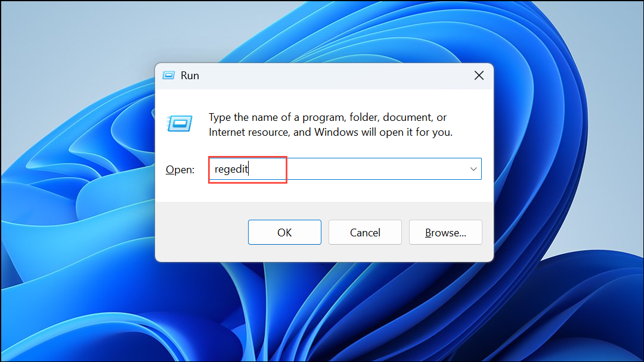
Task: Close the Run dialog with the X
Action: [x=479, y=76]
